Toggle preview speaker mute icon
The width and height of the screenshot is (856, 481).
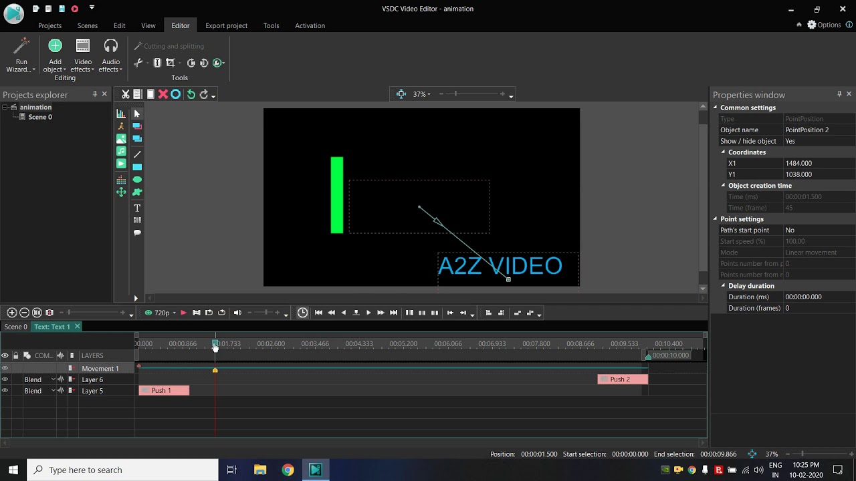pyautogui.click(x=237, y=313)
